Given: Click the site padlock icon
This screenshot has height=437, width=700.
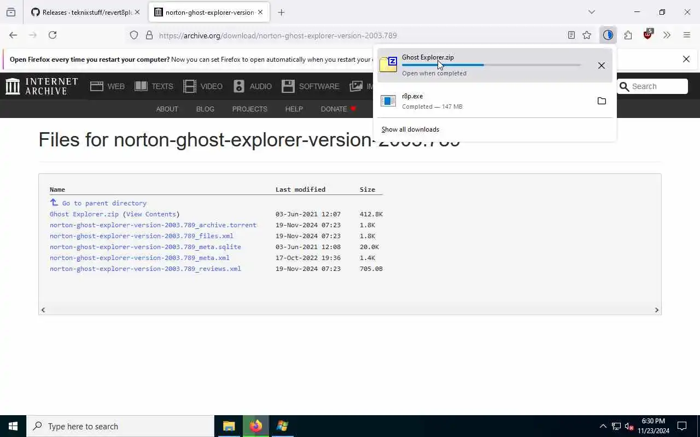Looking at the screenshot, I should click(149, 35).
